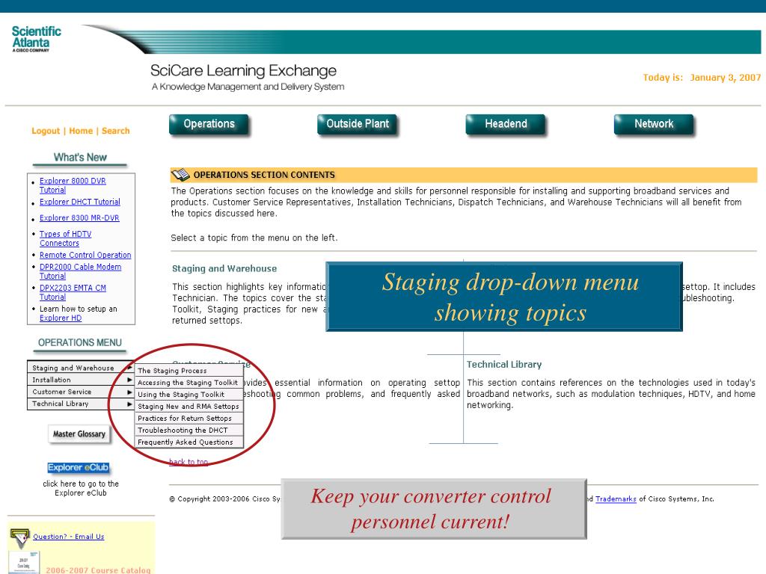Image resolution: width=766 pixels, height=574 pixels.
Task: Click the book icon beside Operations Section Contents
Action: point(180,175)
